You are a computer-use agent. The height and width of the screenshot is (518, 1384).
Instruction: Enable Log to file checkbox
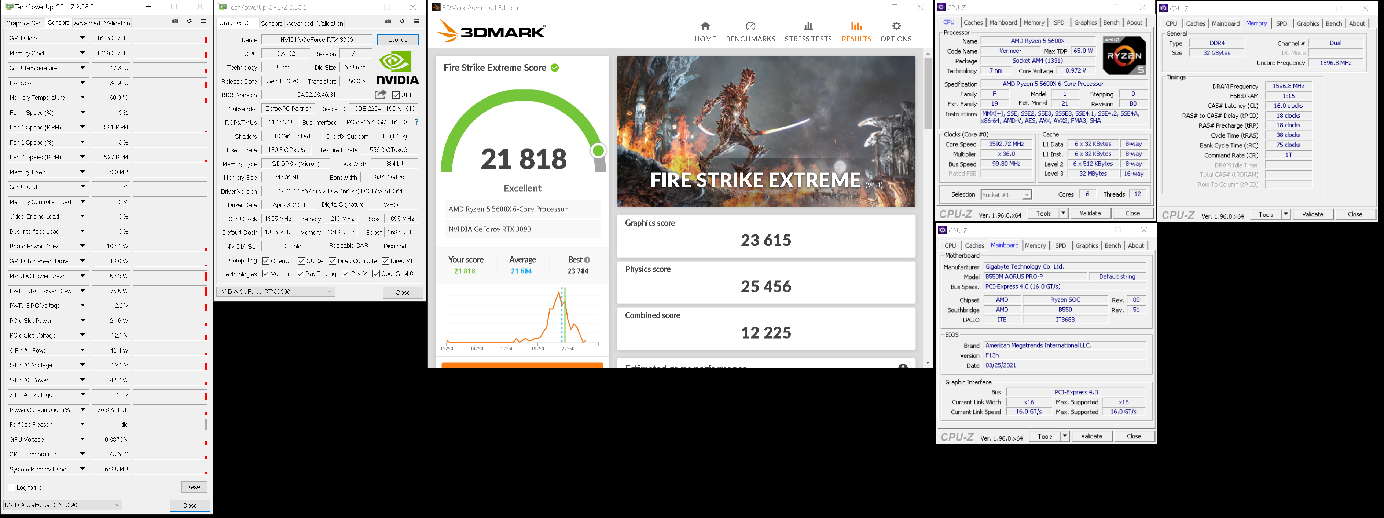(x=11, y=488)
